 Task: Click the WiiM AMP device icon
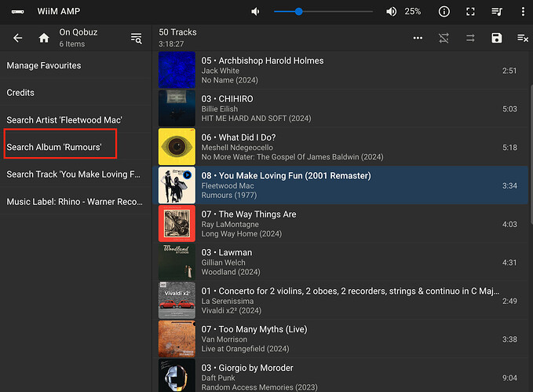[x=18, y=12]
